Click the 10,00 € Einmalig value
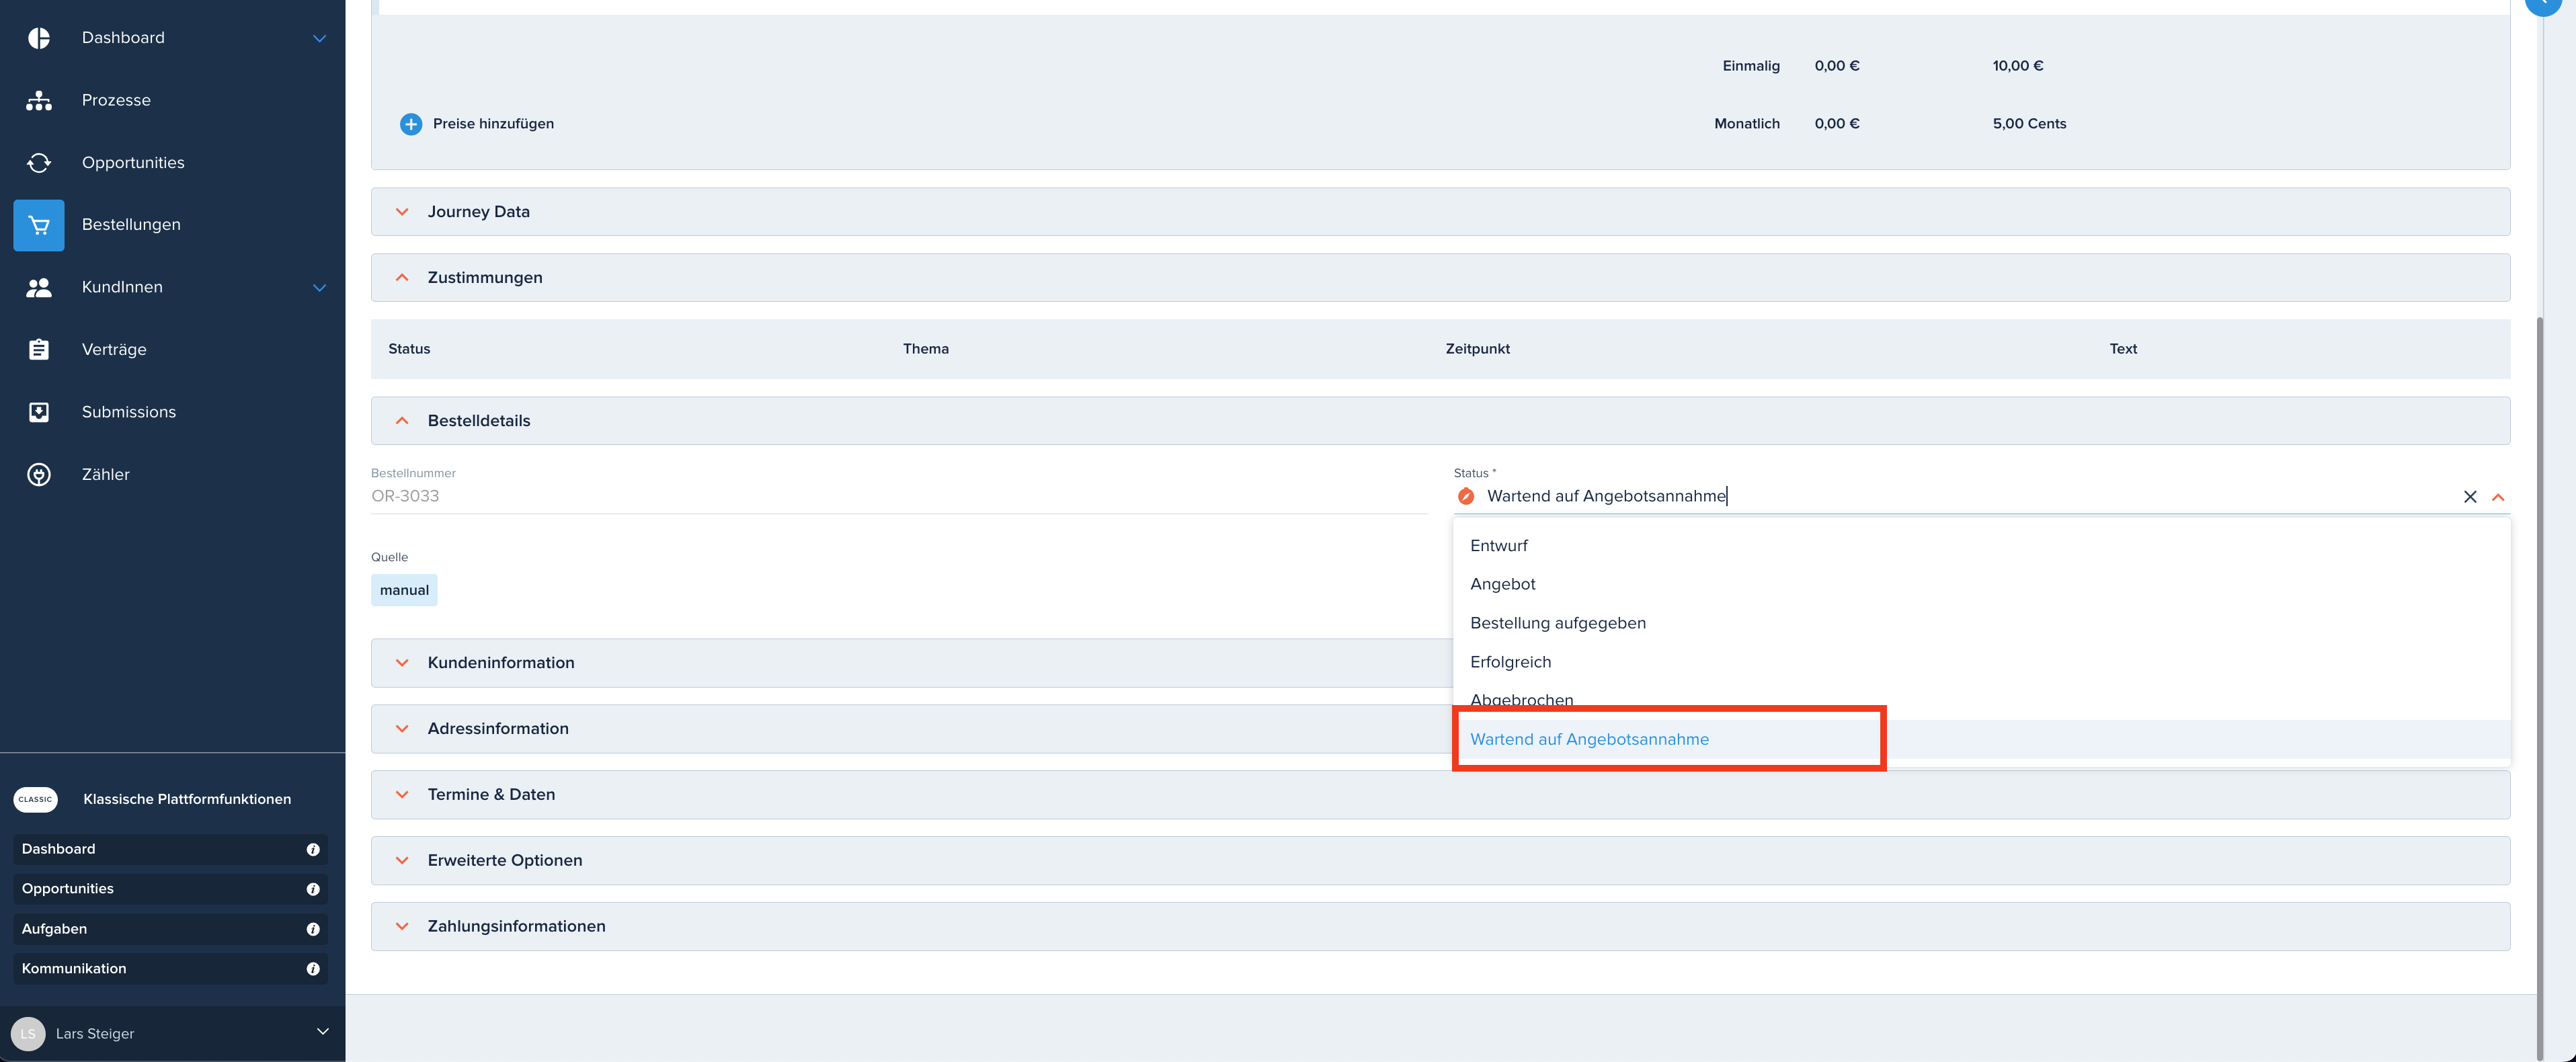 [x=2018, y=66]
